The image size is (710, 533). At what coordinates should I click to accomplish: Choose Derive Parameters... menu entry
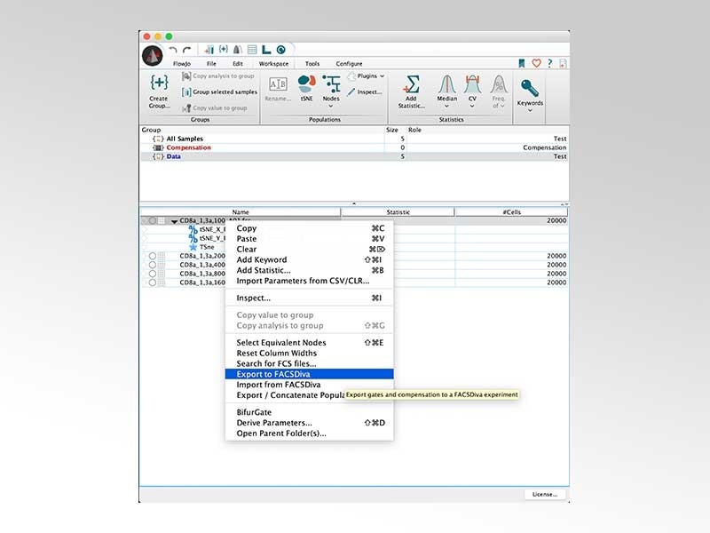(x=309, y=423)
